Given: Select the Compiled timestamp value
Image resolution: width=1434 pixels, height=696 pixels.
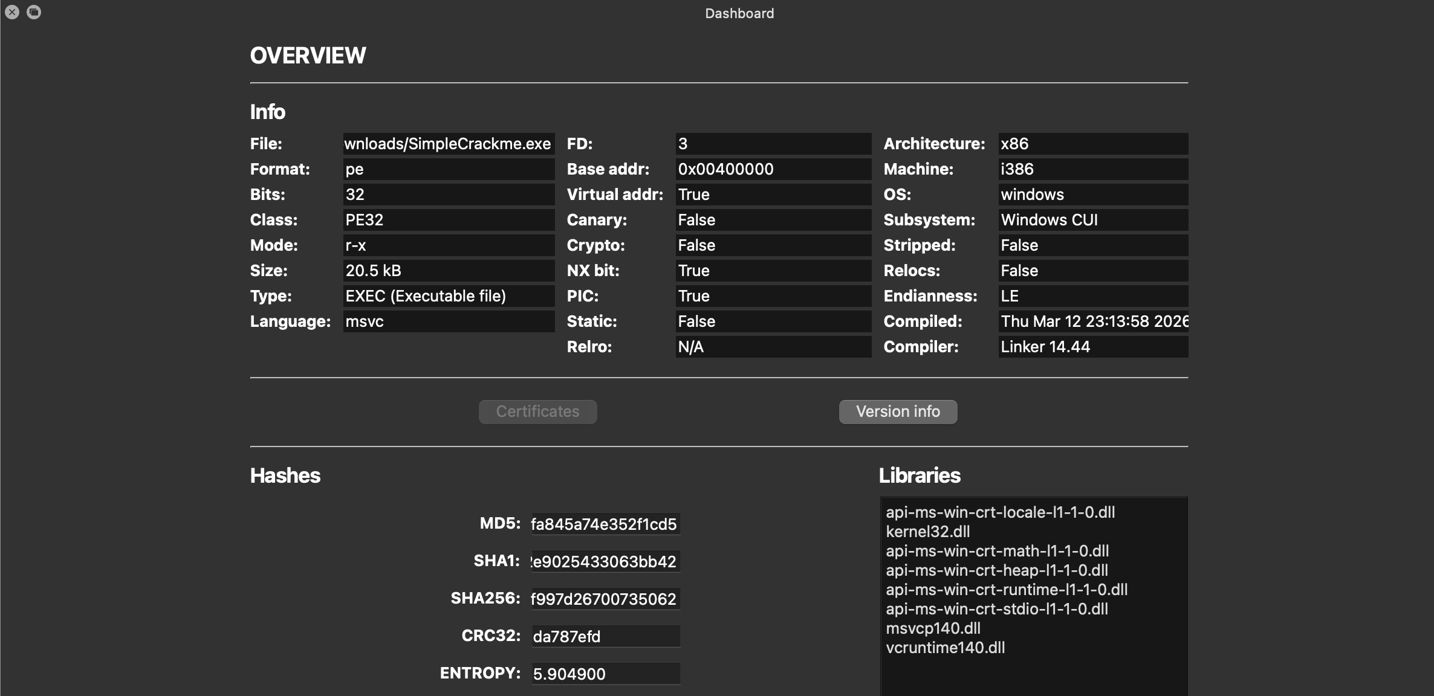Looking at the screenshot, I should (1093, 321).
